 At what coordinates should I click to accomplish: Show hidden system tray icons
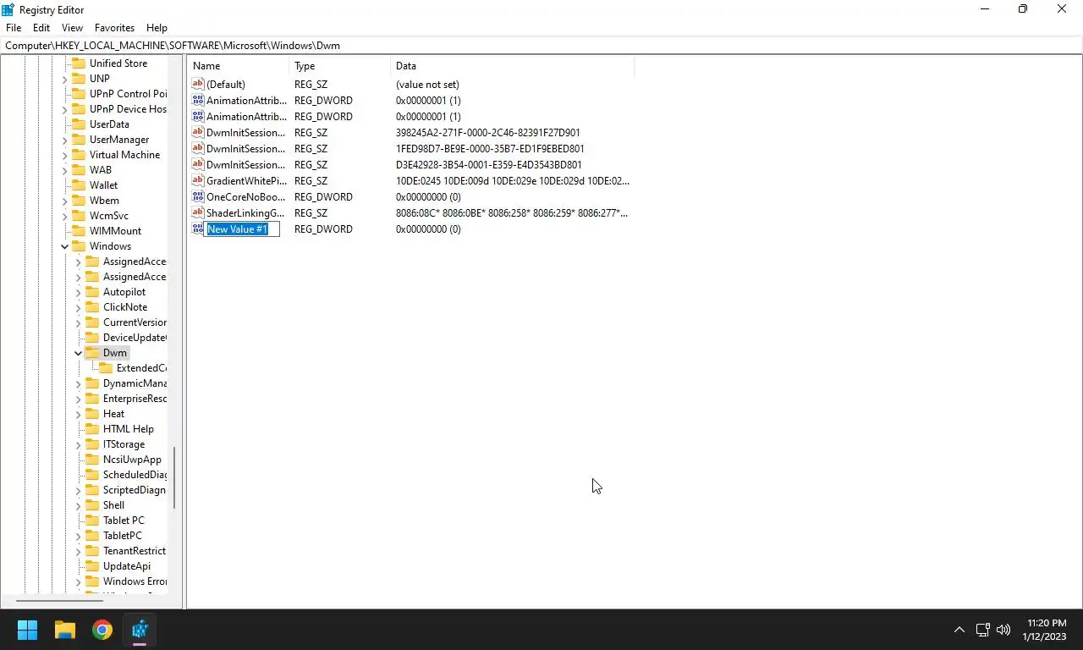(x=959, y=630)
